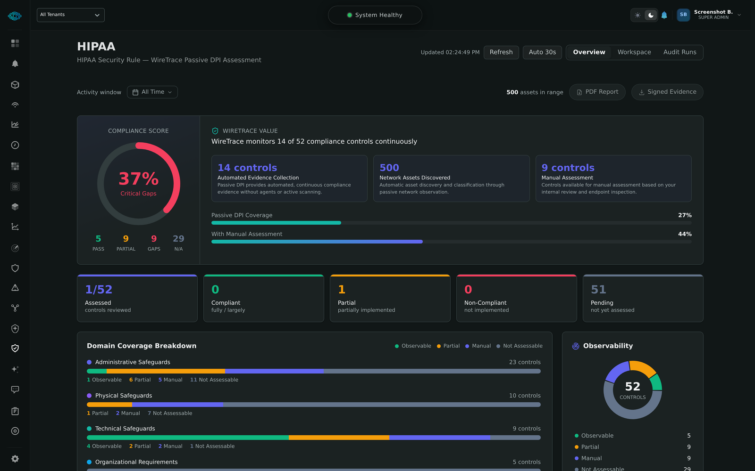Open the solid cube icon in sidebar
755x471 pixels.
click(x=15, y=207)
